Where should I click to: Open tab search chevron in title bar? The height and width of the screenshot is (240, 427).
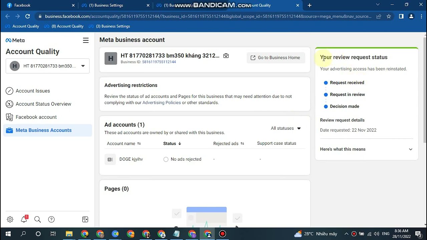pyautogui.click(x=378, y=5)
